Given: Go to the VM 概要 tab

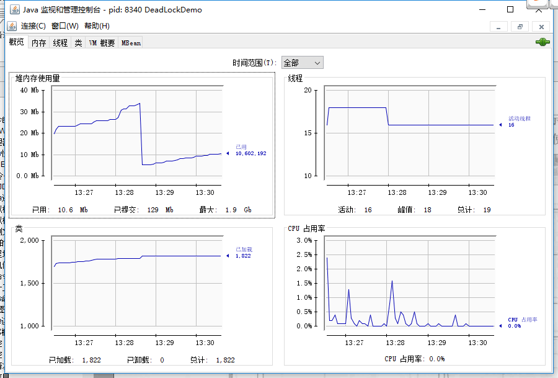Looking at the screenshot, I should (x=102, y=43).
